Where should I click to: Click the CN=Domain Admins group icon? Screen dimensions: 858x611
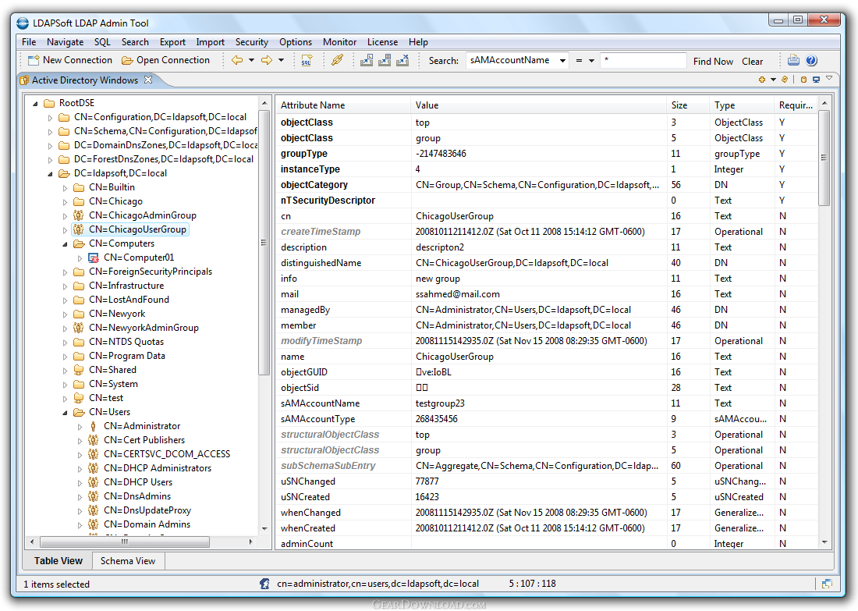94,524
